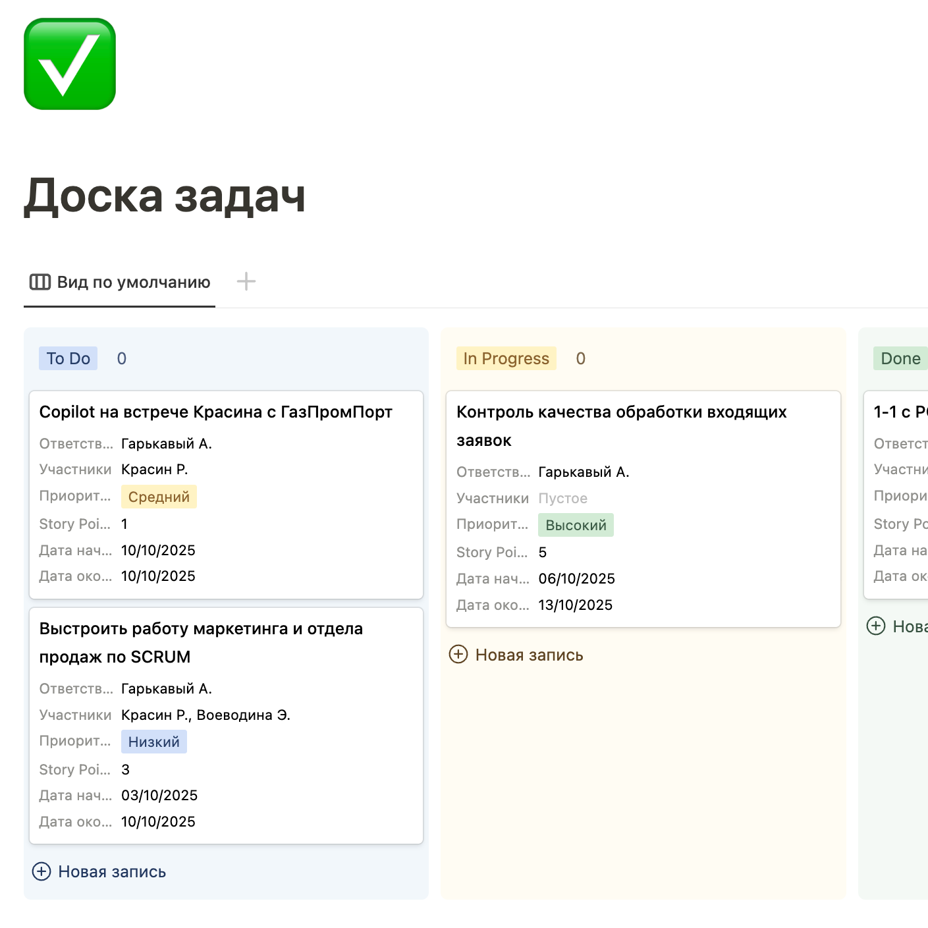Open 'Выстроить работу маркетинга' task card
928x928 pixels.
click(201, 642)
